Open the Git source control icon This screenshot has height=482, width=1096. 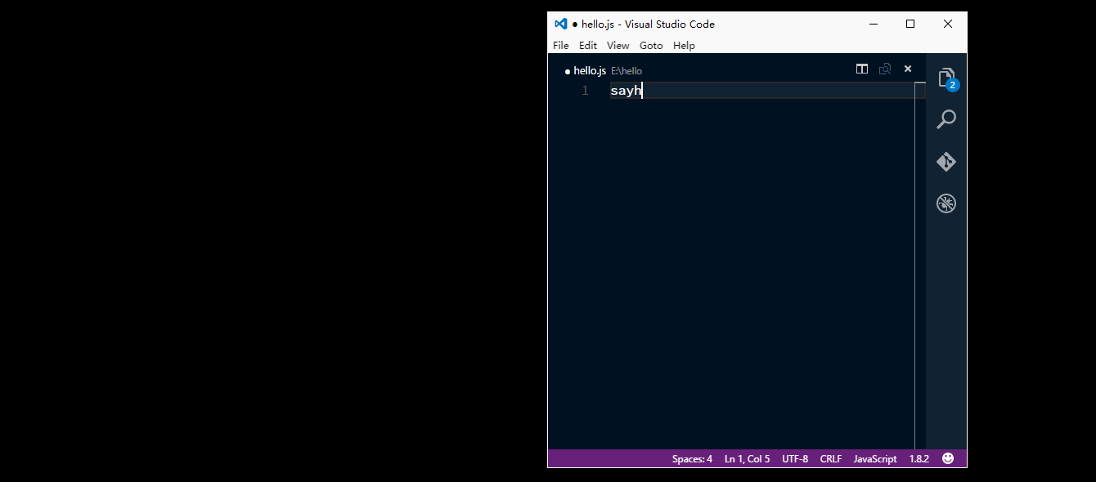(946, 162)
